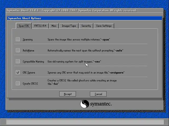This screenshot has height=126, width=169.
Task: Click the "-fcr" description text
Action: click(82, 82)
